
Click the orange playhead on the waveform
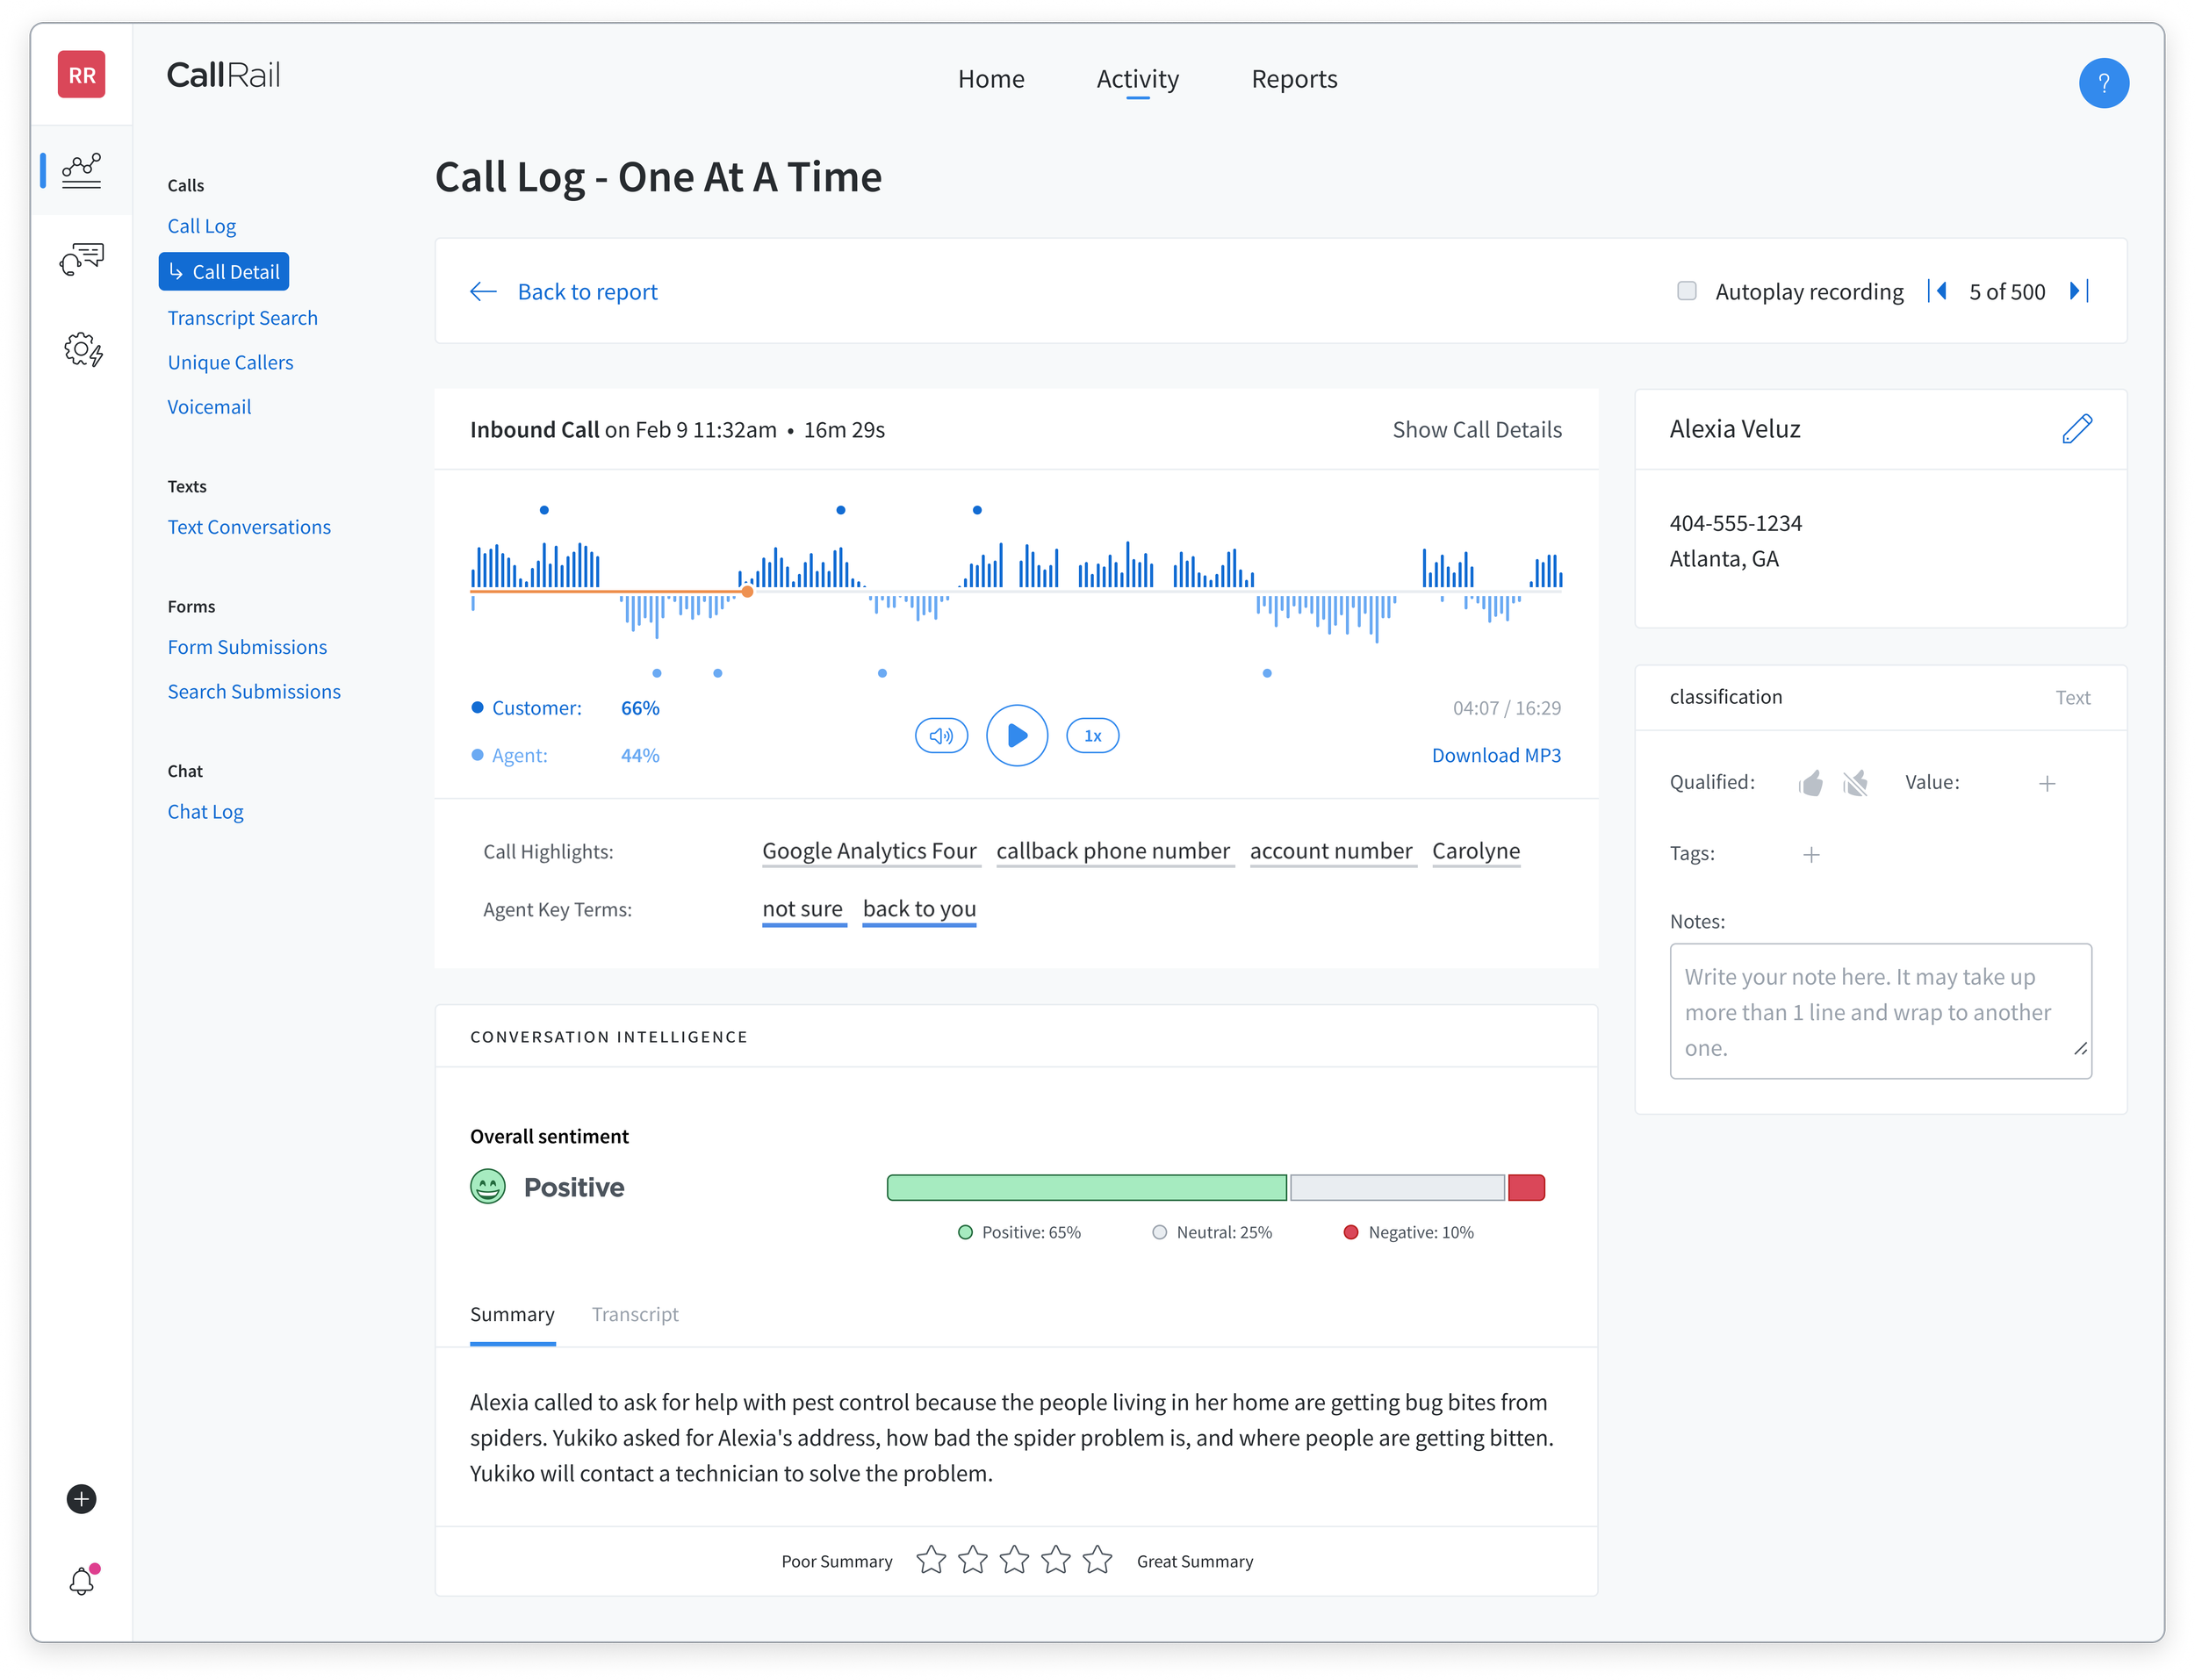point(747,592)
